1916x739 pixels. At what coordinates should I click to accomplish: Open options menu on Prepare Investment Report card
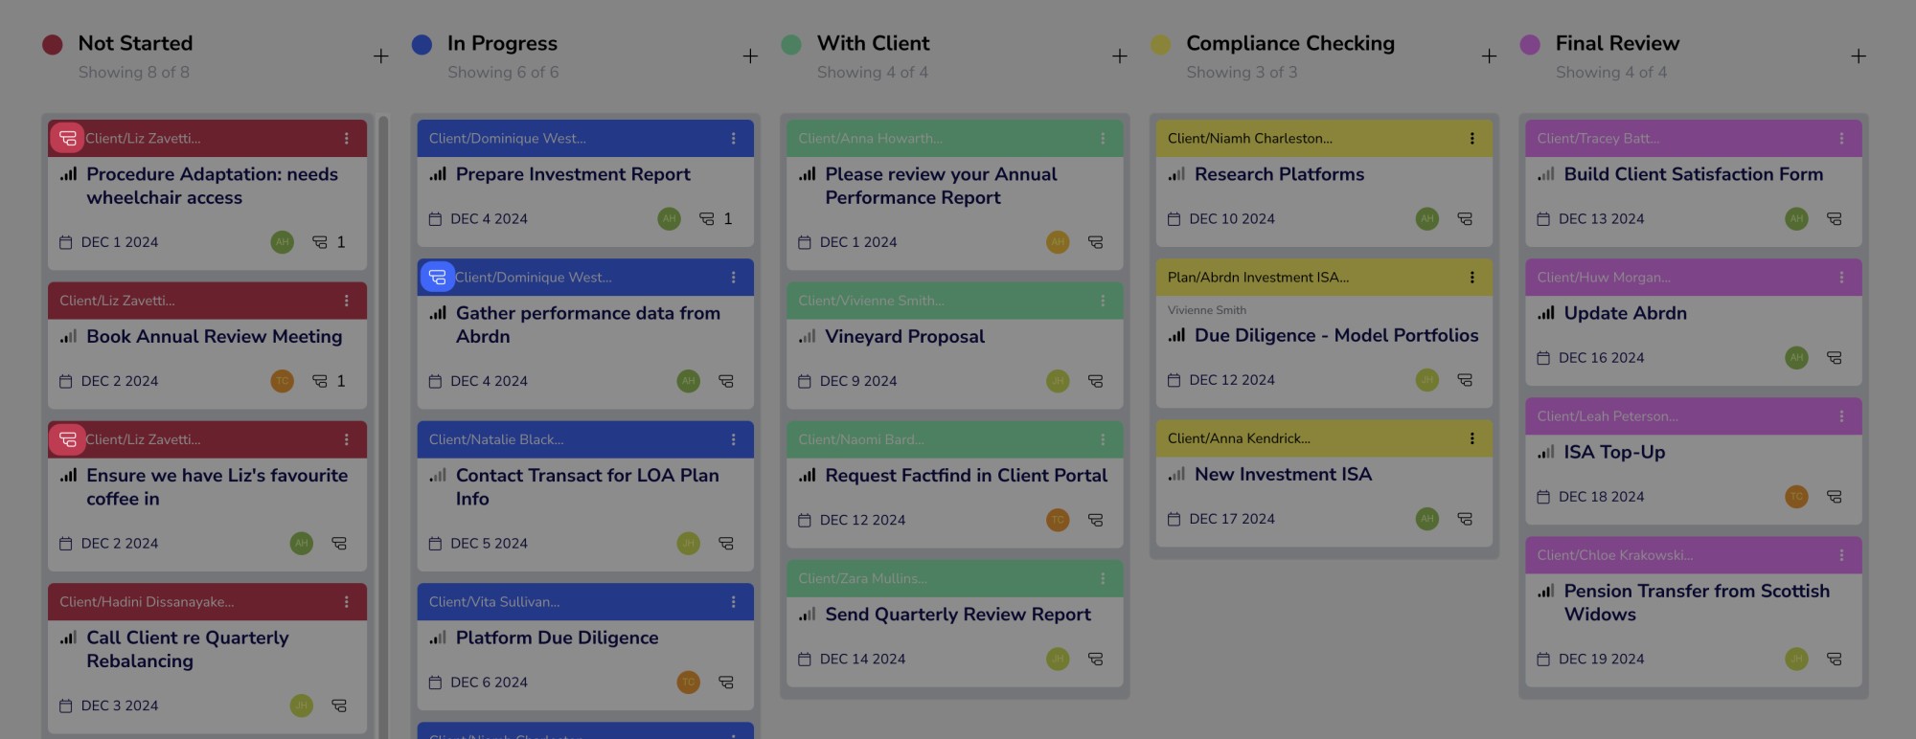[734, 139]
